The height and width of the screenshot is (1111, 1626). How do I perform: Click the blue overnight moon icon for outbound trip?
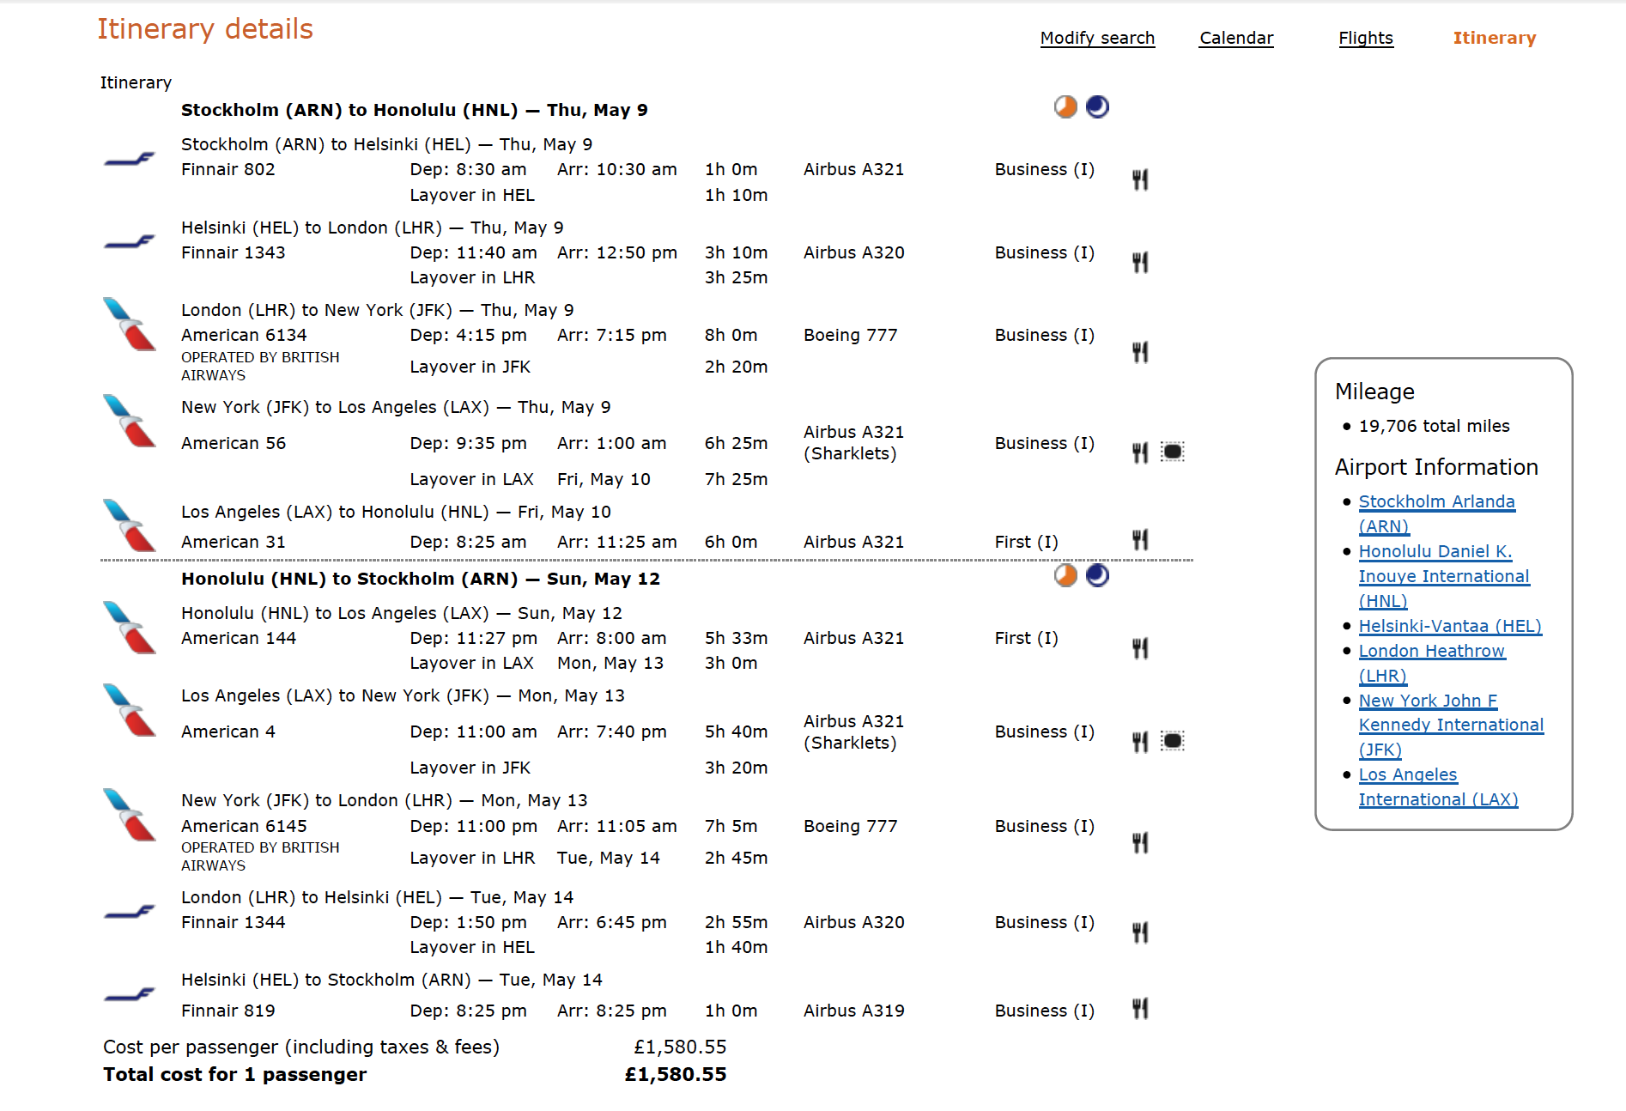[1097, 106]
